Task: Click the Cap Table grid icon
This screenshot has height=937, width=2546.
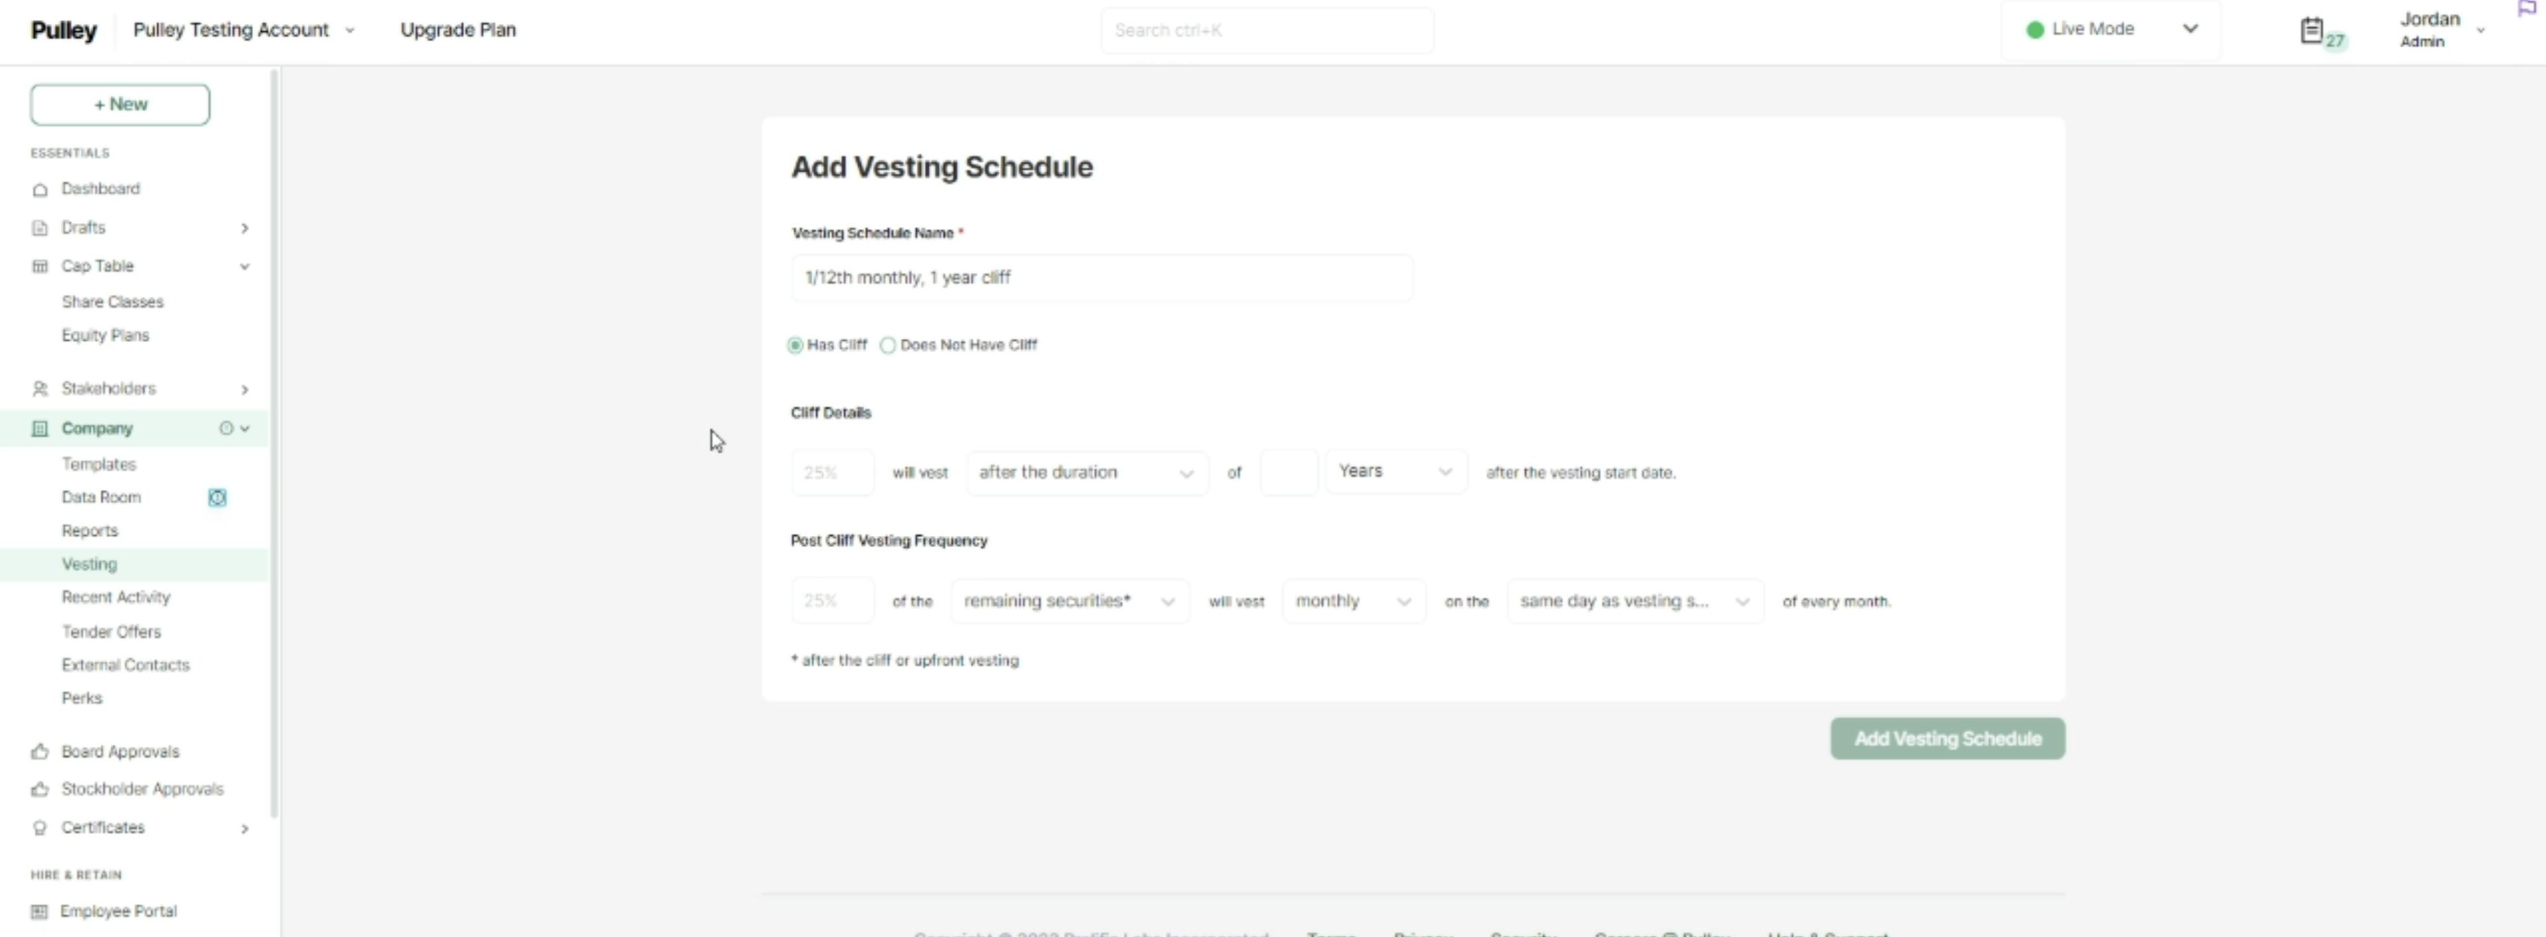Action: click(x=40, y=267)
